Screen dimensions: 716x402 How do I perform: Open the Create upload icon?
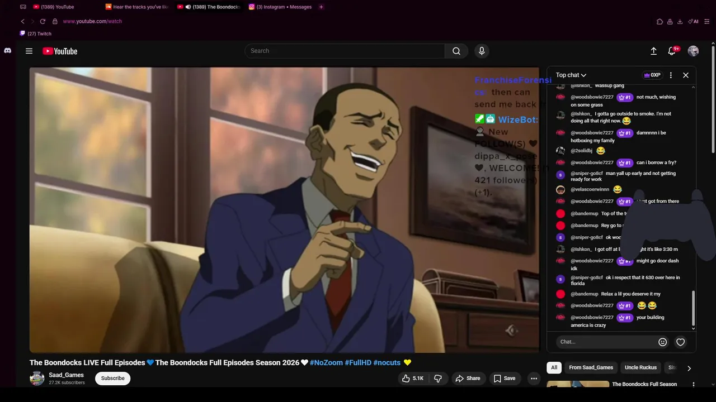tap(653, 51)
